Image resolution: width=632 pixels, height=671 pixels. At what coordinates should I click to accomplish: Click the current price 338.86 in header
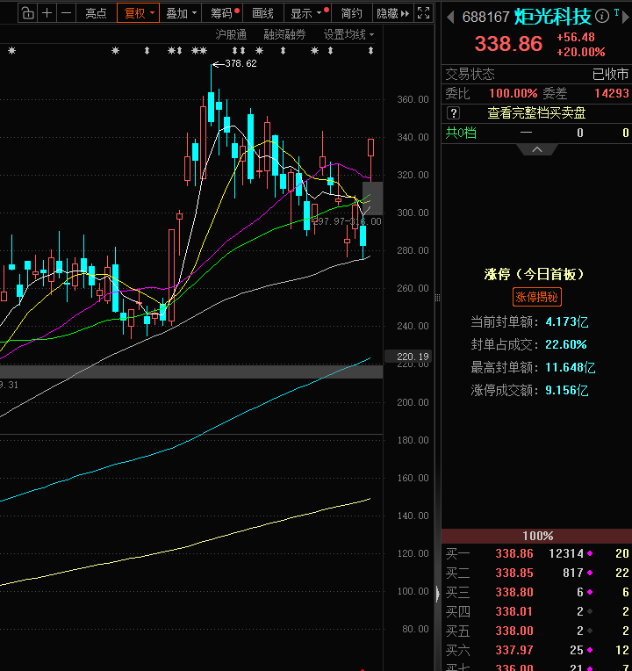508,44
